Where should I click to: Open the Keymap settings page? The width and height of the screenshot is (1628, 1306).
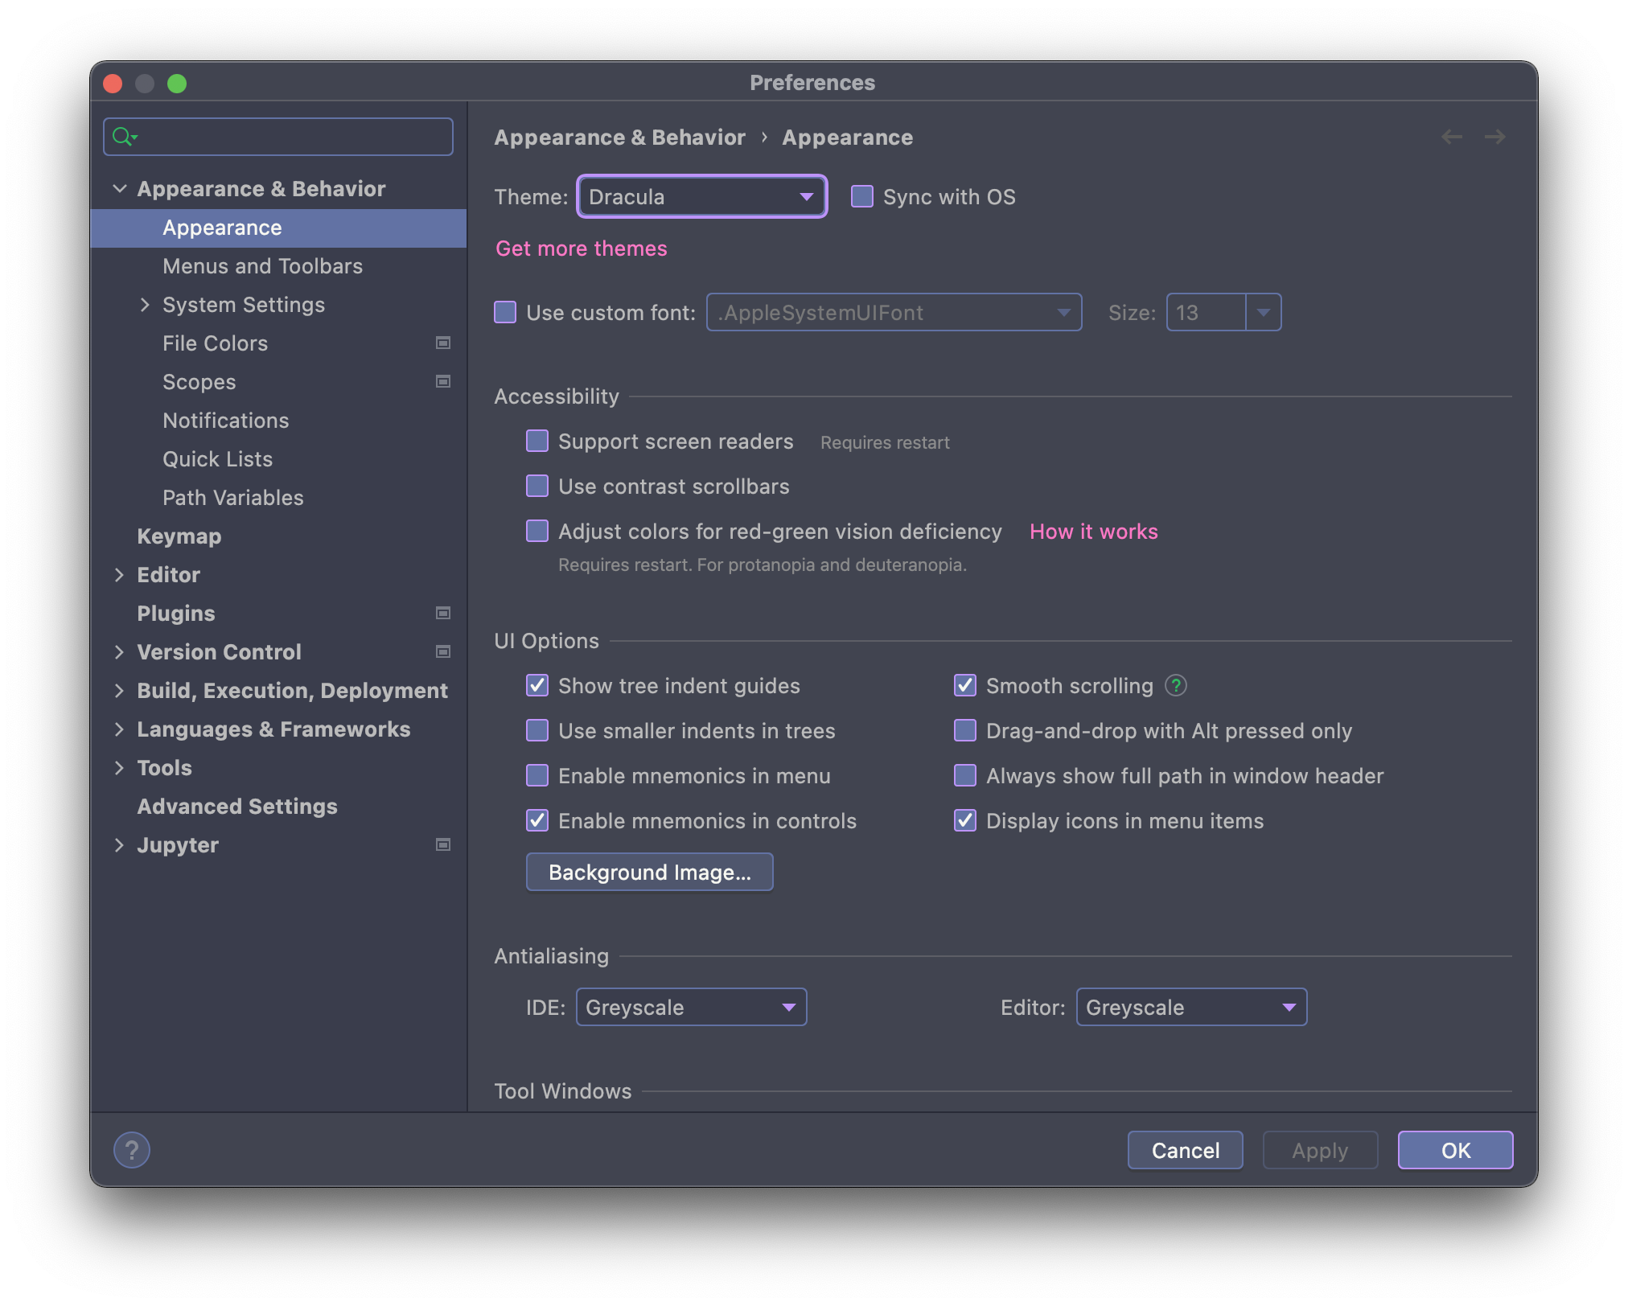(x=179, y=536)
